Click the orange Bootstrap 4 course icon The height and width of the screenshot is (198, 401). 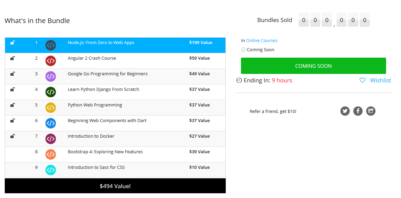pos(51,155)
